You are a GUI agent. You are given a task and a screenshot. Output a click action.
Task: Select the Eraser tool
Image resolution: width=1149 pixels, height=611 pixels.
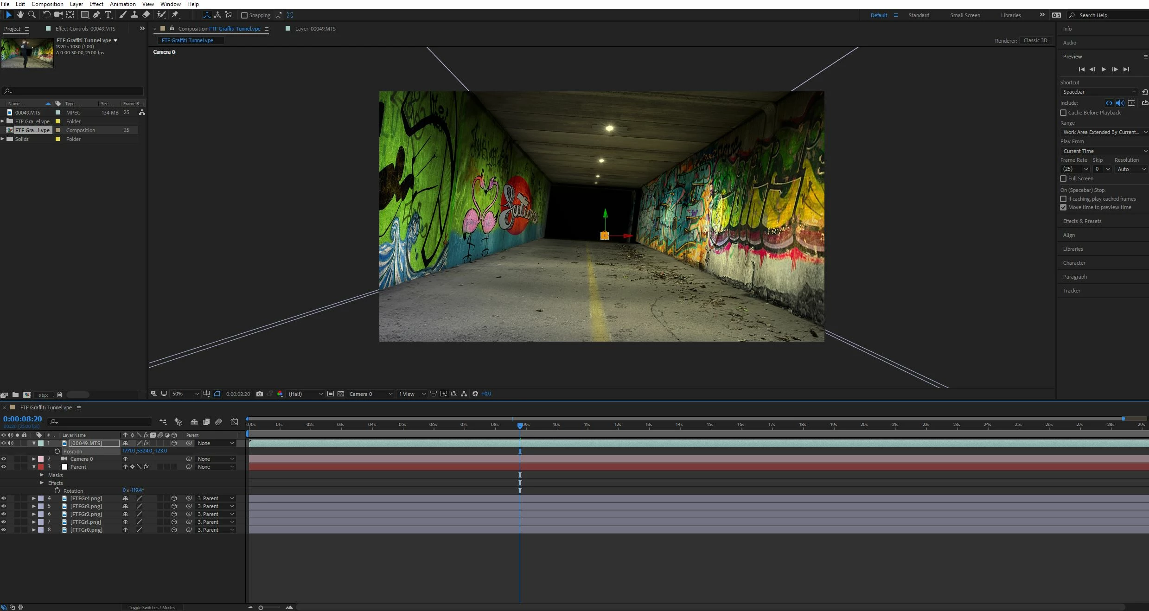[x=146, y=15]
